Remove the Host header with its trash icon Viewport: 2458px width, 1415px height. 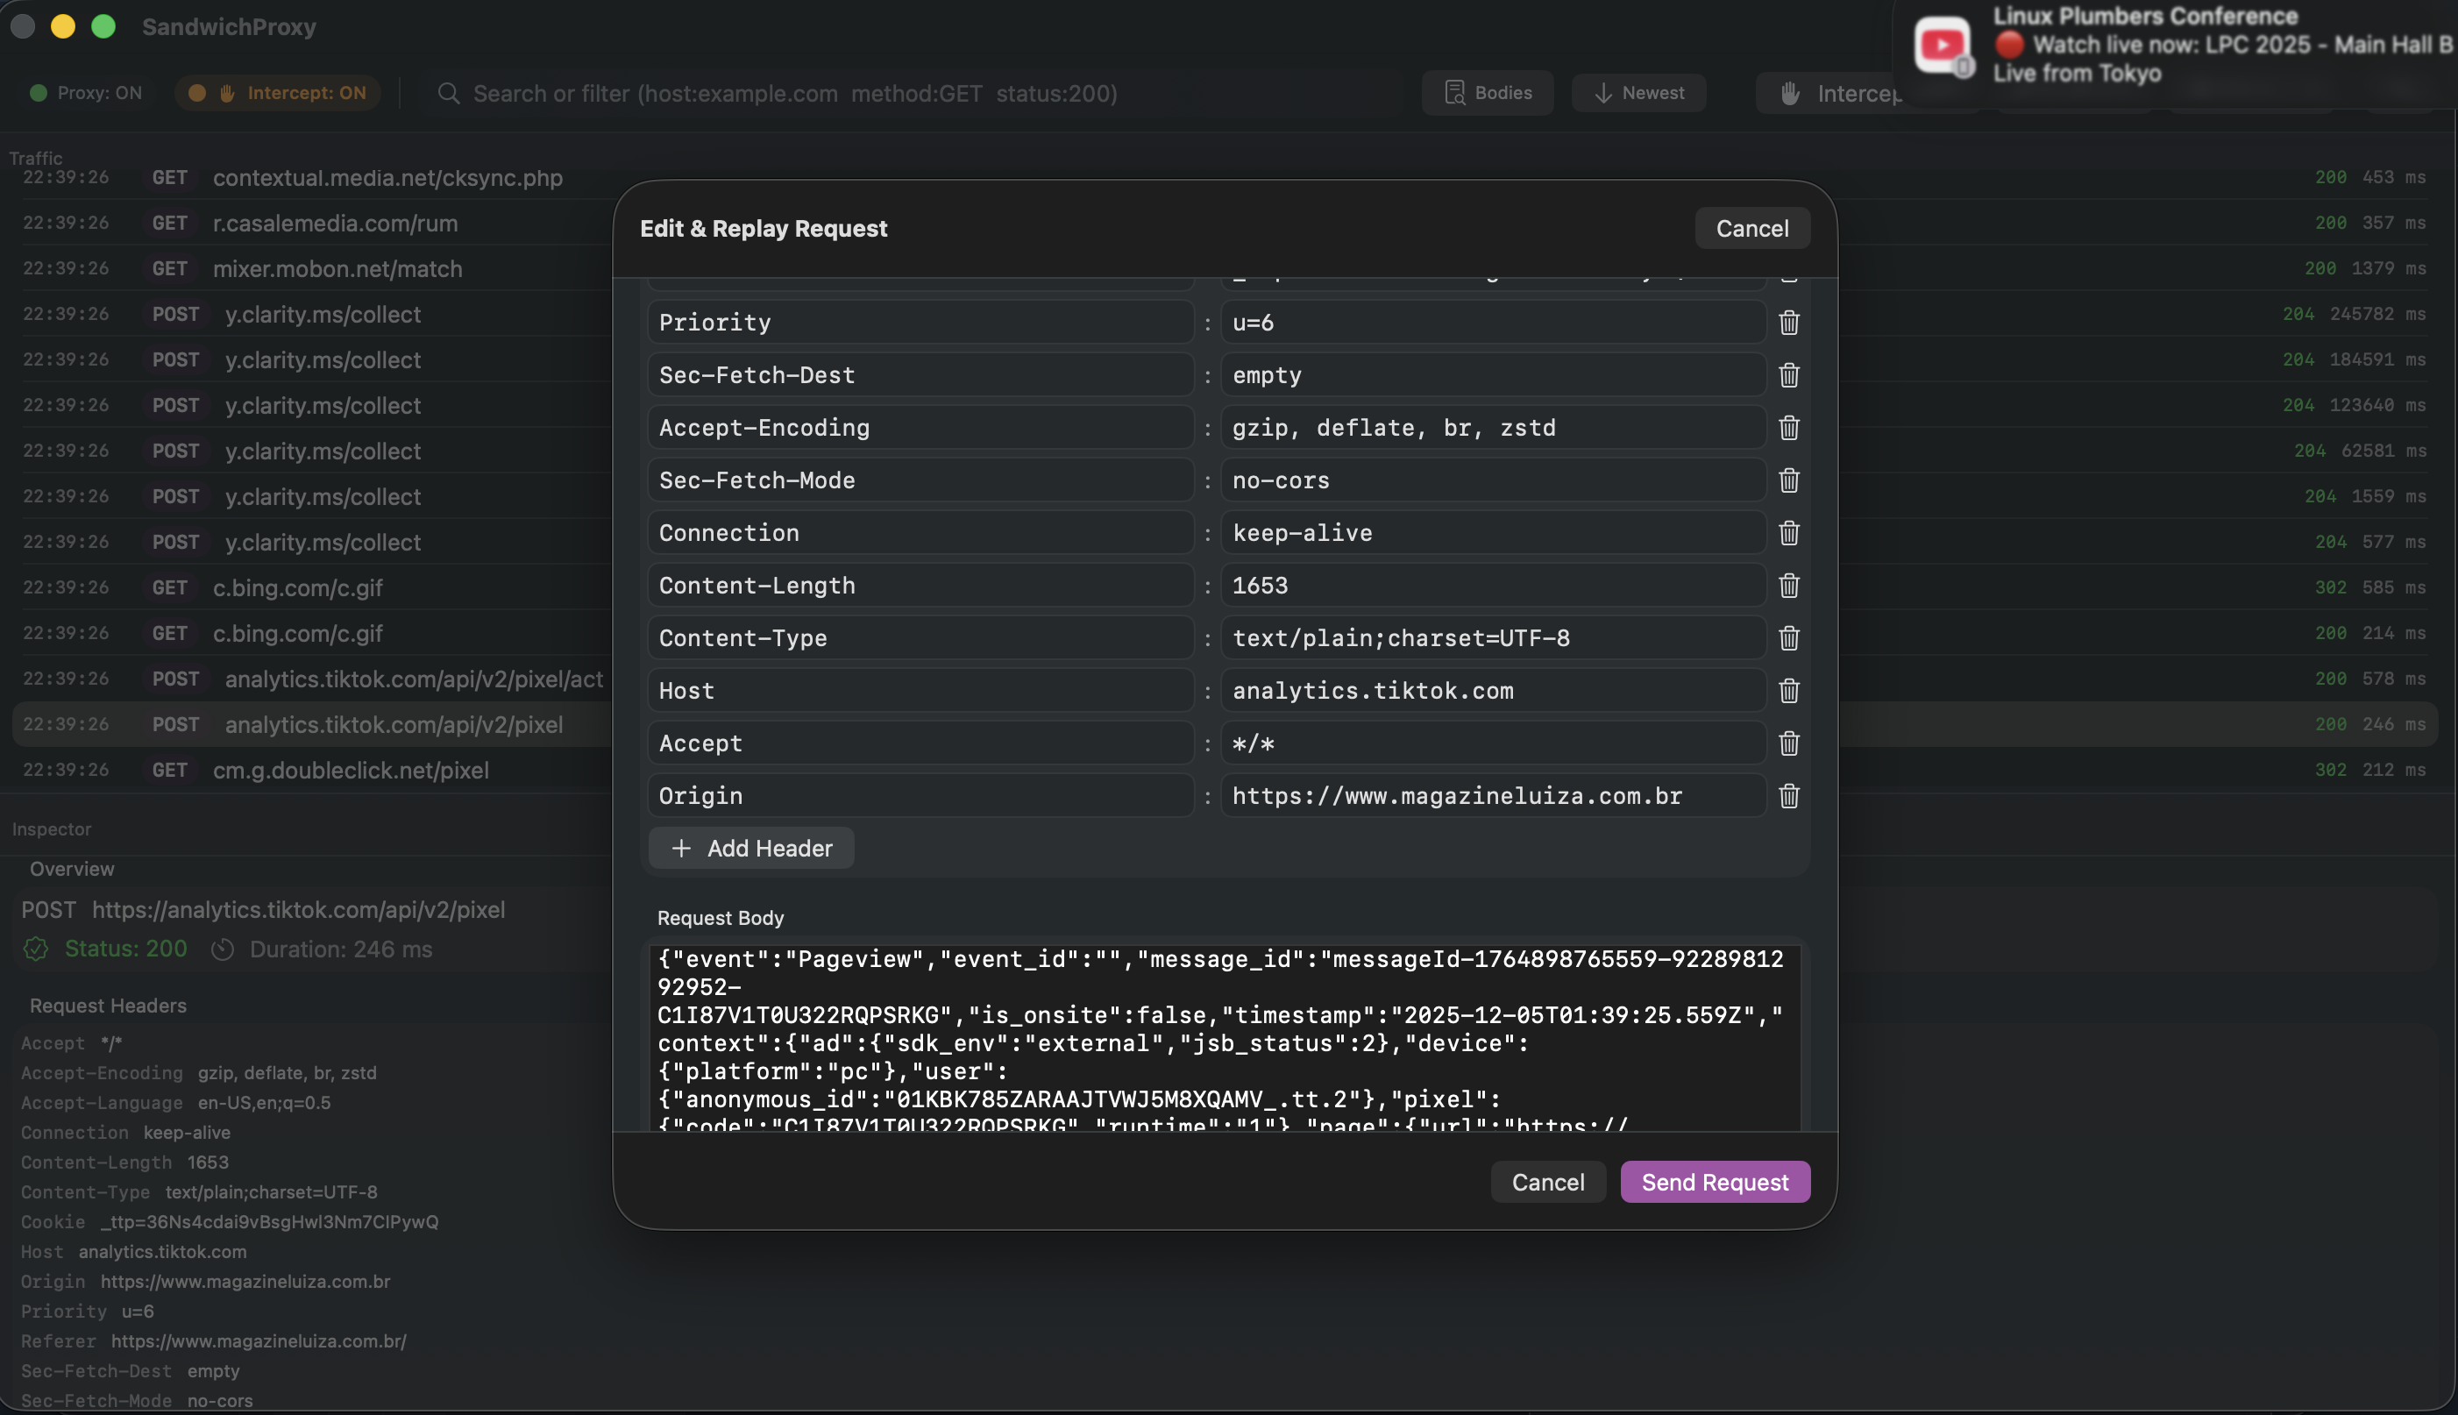[x=1788, y=690]
